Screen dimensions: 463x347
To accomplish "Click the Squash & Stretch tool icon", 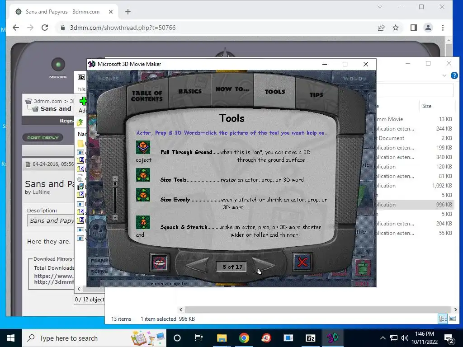I will (x=143, y=222).
